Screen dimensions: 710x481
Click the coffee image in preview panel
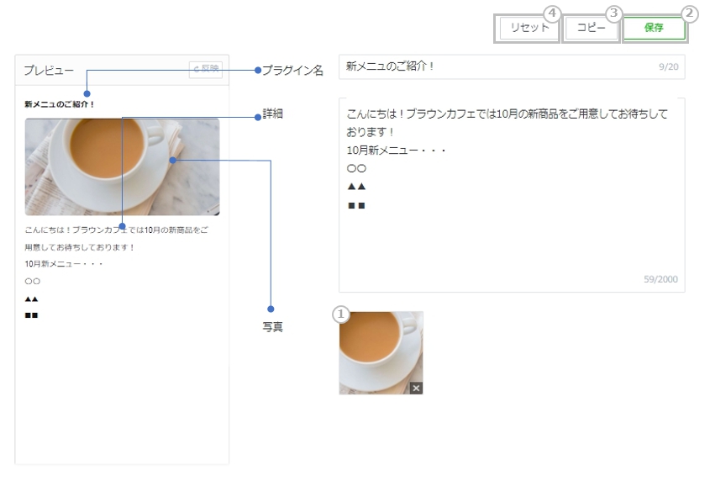[x=122, y=166]
